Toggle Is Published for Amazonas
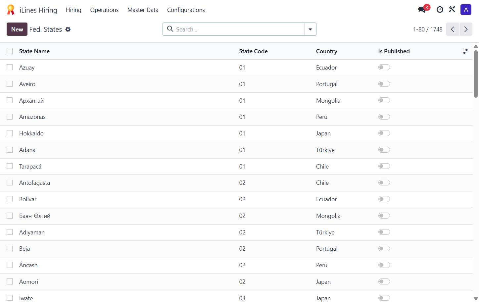479x302 pixels. click(384, 117)
